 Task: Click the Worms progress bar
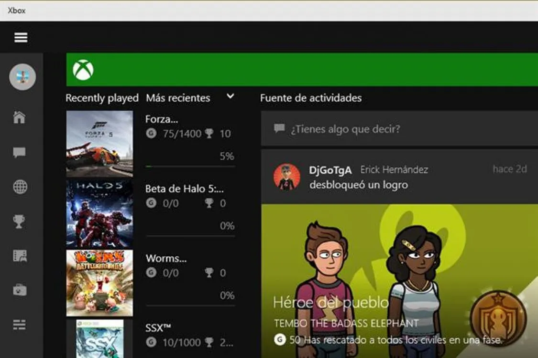[x=190, y=305]
